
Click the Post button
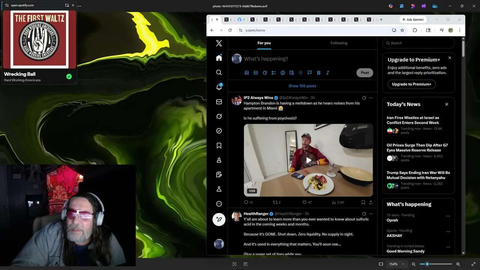point(365,73)
